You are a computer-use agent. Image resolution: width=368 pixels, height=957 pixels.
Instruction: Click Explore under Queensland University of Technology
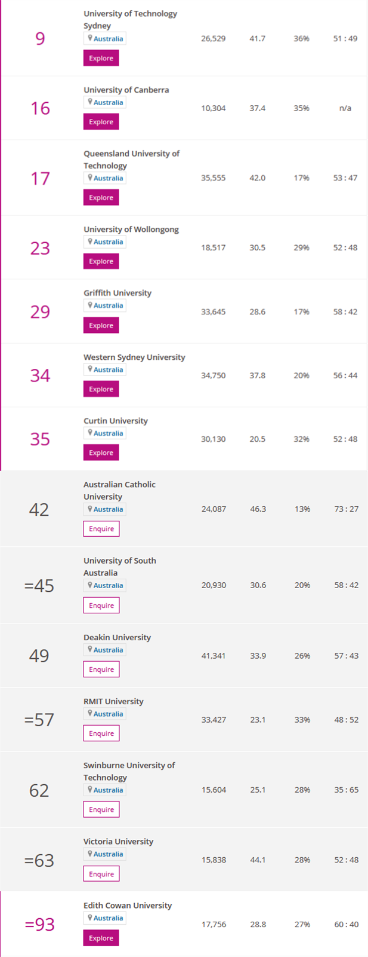101,198
